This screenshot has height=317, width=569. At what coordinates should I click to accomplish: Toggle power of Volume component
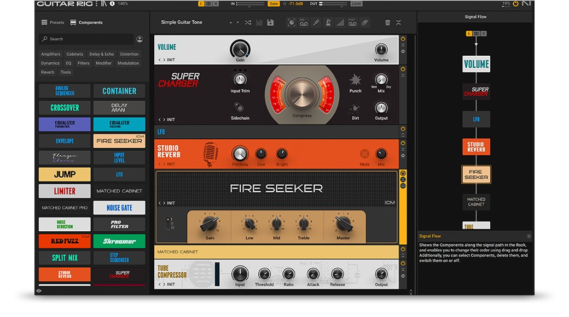pos(403,38)
